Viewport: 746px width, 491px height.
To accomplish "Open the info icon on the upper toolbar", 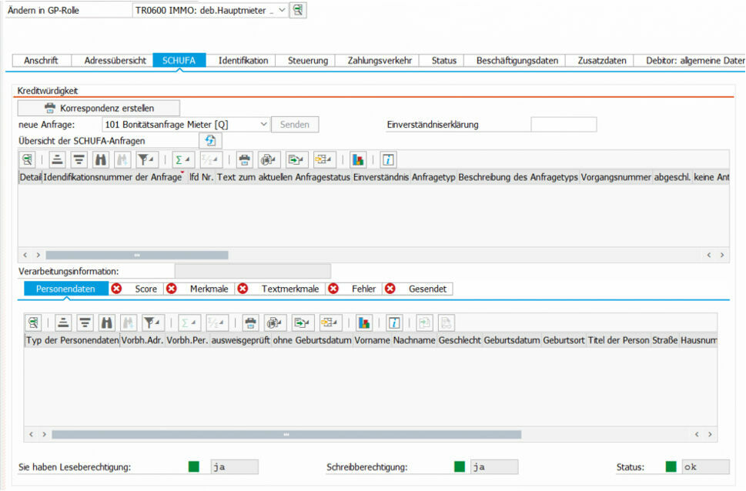I will point(388,159).
